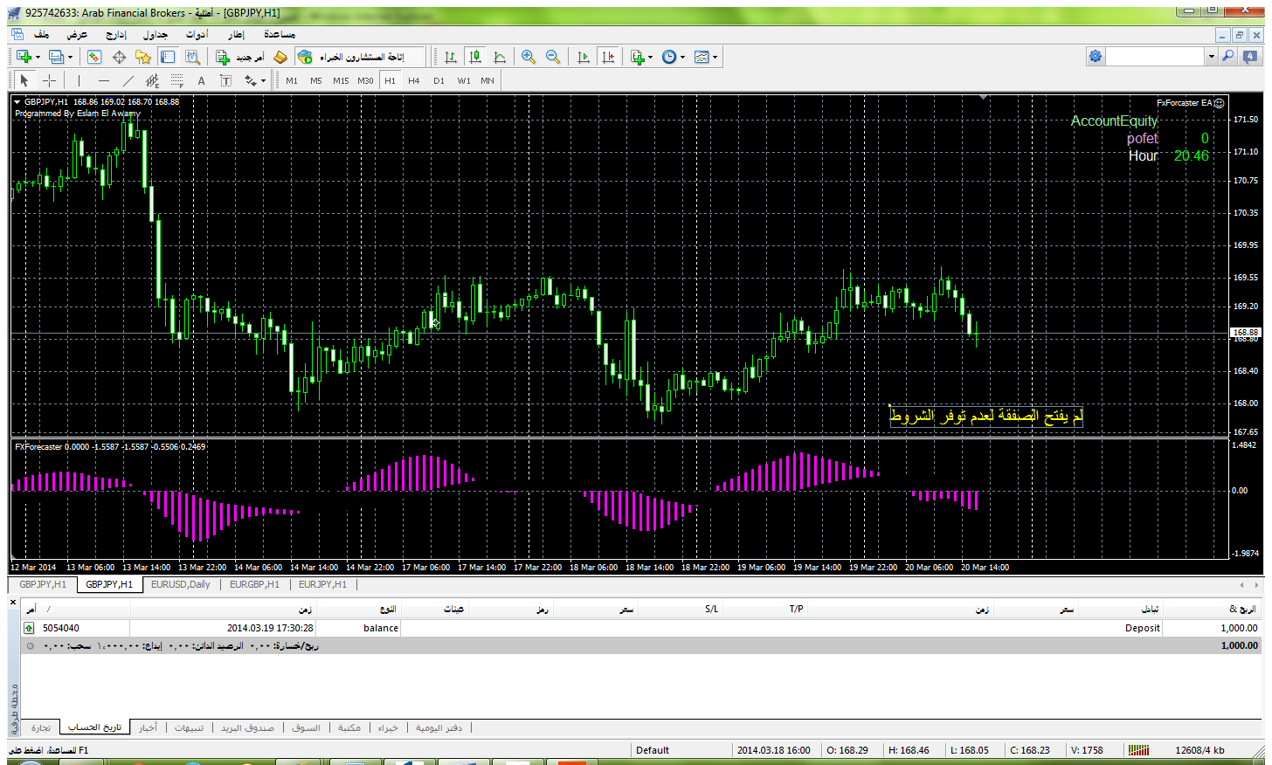Open the indicators list dropdown
Image resolution: width=1272 pixels, height=765 pixels.
641,57
